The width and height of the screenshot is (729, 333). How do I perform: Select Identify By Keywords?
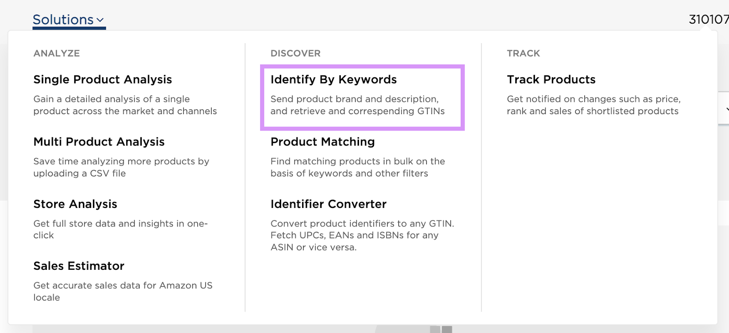pyautogui.click(x=333, y=79)
